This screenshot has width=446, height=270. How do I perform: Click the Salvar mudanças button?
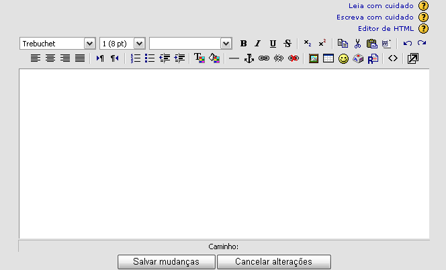pos(167,261)
